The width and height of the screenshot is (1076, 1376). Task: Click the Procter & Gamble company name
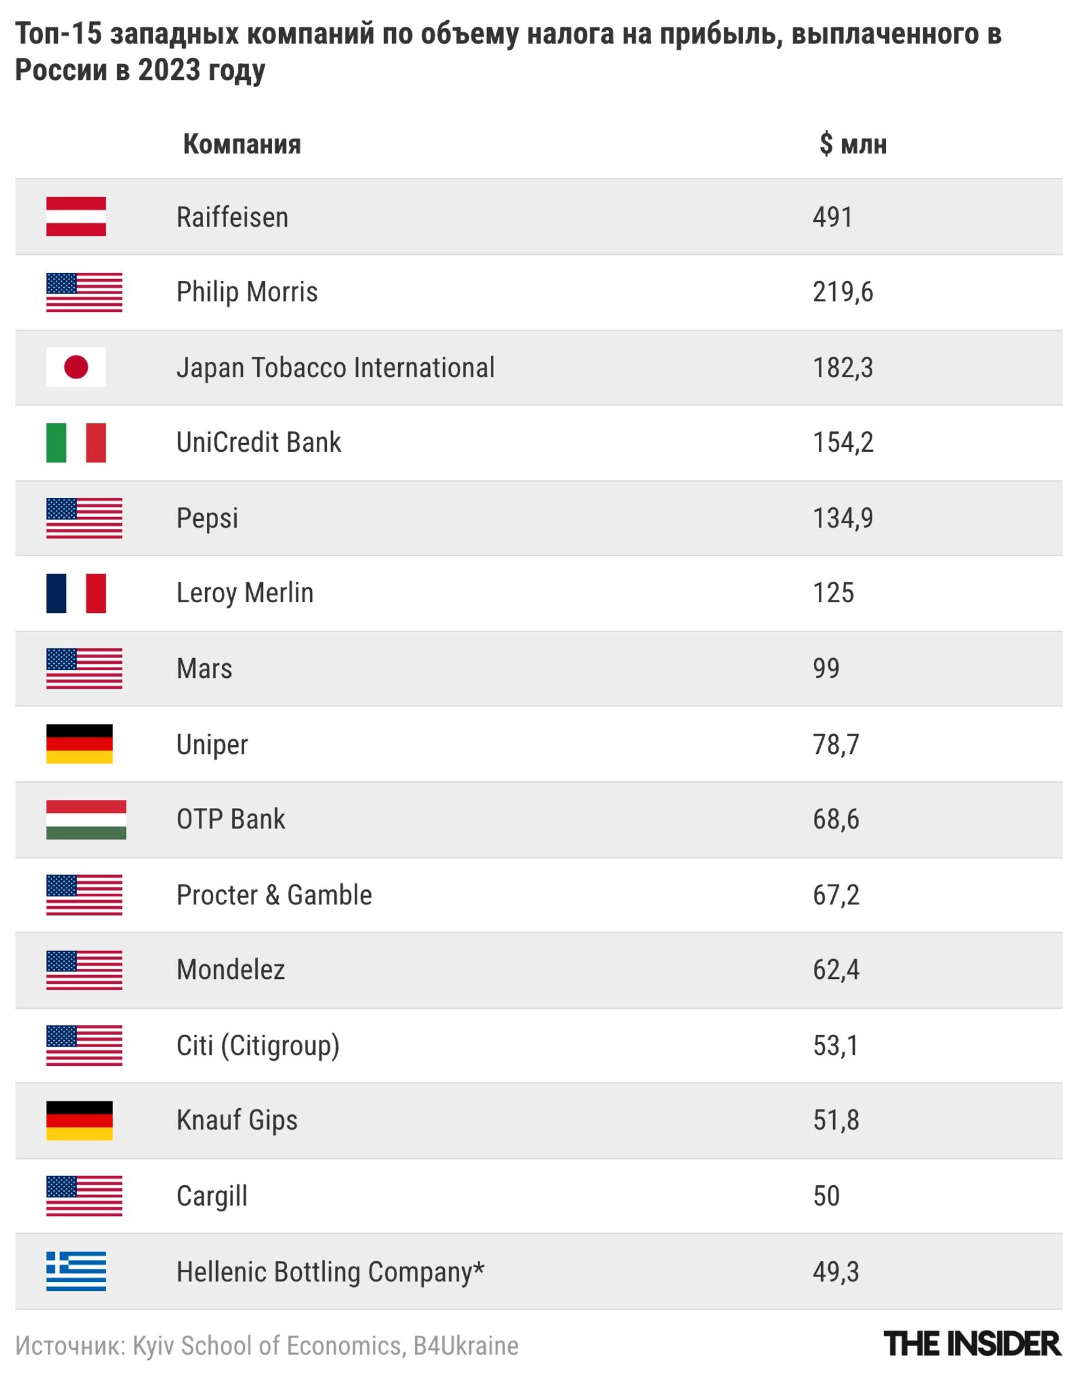coord(274,895)
